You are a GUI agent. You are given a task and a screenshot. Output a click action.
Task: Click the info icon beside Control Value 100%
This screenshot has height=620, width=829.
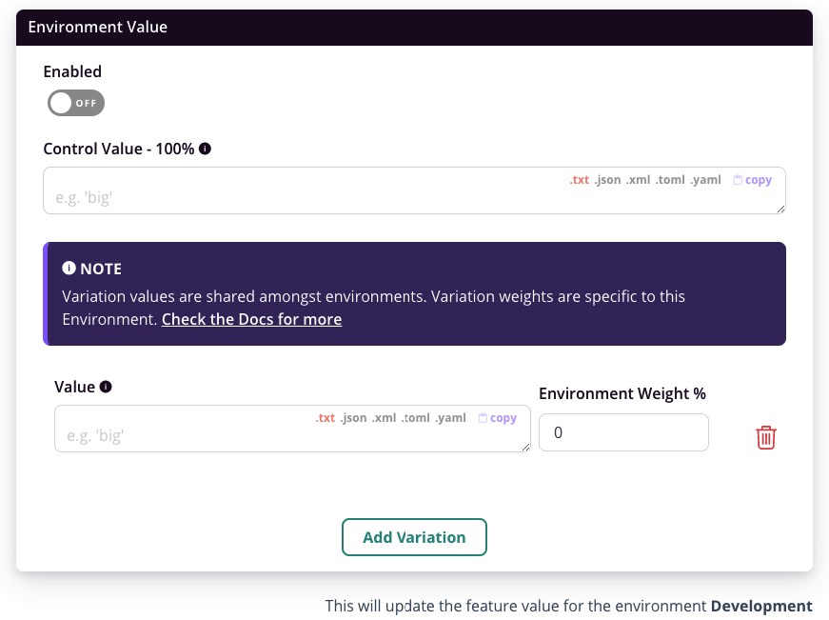pos(205,149)
